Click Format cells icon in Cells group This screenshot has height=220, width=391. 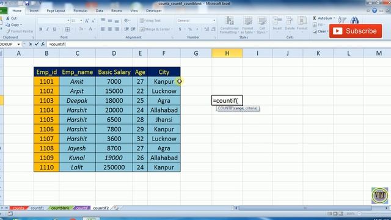302,21
